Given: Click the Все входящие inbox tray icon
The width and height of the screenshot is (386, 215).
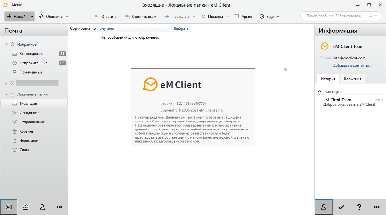Looking at the screenshot, I should coord(14,54).
